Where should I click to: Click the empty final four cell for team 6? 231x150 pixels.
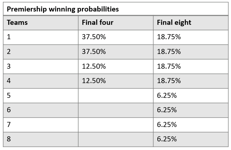(115, 110)
